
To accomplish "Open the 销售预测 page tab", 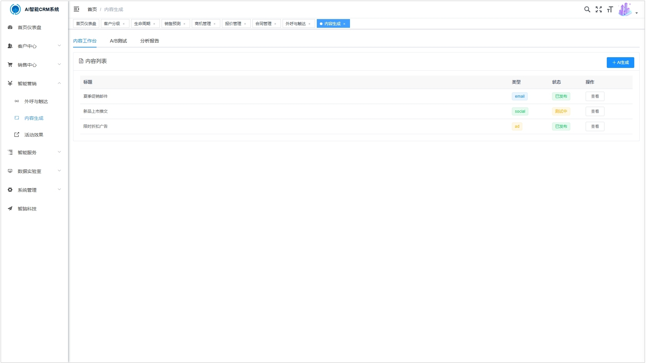I will [x=172, y=24].
